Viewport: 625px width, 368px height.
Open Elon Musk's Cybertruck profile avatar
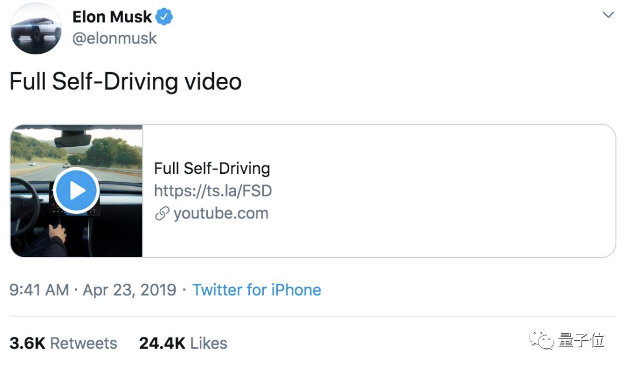[36, 28]
